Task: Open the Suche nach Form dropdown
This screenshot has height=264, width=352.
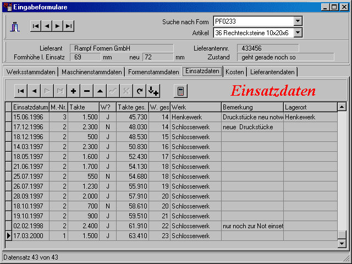Action: point(298,21)
